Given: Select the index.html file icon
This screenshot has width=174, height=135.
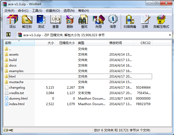Looking at the screenshot, I should tap(7, 104).
